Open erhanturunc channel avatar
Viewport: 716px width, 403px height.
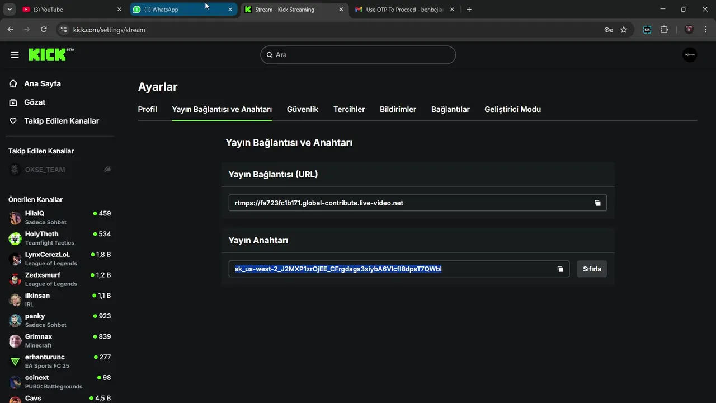pyautogui.click(x=15, y=362)
